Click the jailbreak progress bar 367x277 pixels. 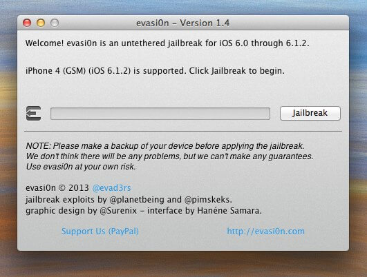160,114
